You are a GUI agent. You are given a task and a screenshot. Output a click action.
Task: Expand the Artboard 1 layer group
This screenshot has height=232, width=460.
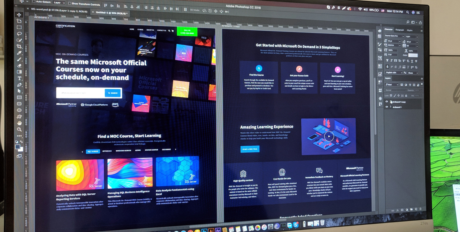point(391,107)
